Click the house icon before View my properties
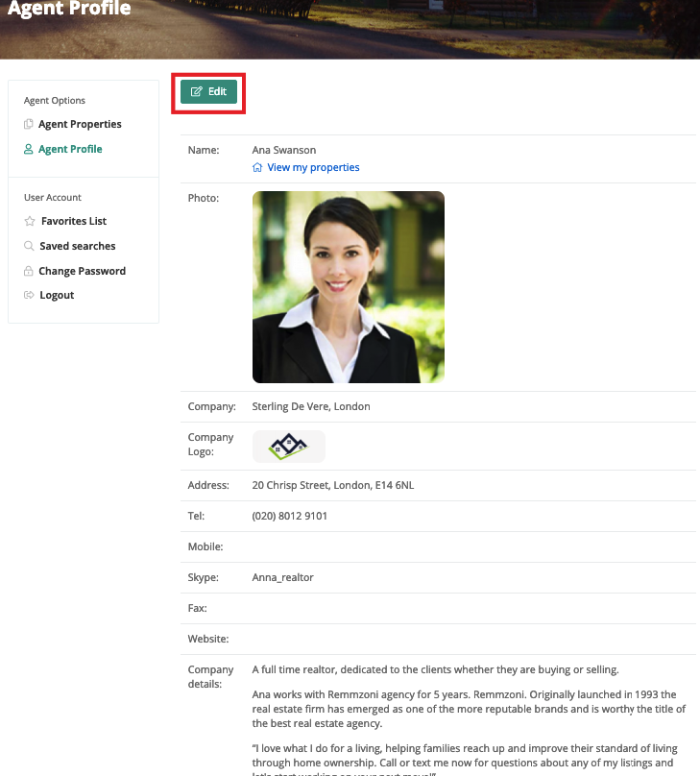The height and width of the screenshot is (776, 700). click(257, 168)
